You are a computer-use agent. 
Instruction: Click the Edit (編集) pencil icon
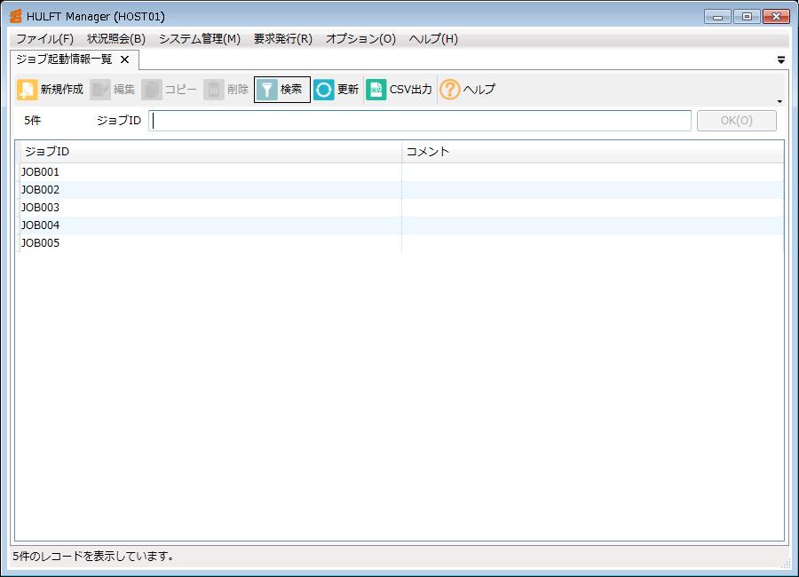100,90
